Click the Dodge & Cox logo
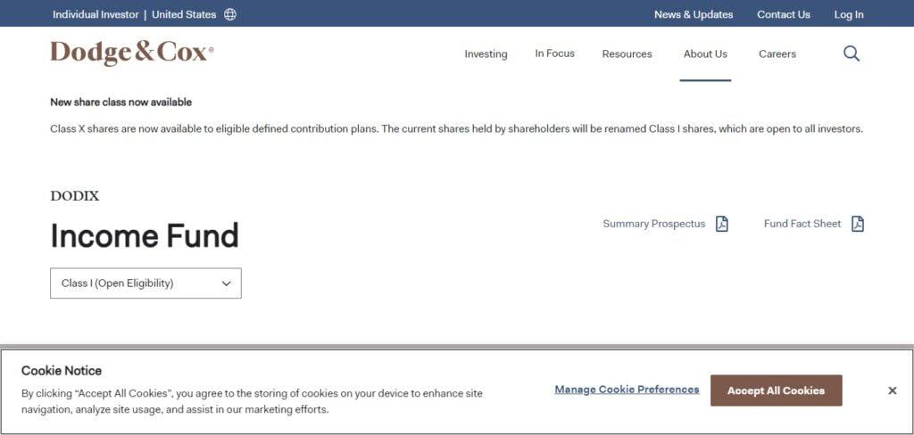The image size is (914, 435). (x=132, y=53)
